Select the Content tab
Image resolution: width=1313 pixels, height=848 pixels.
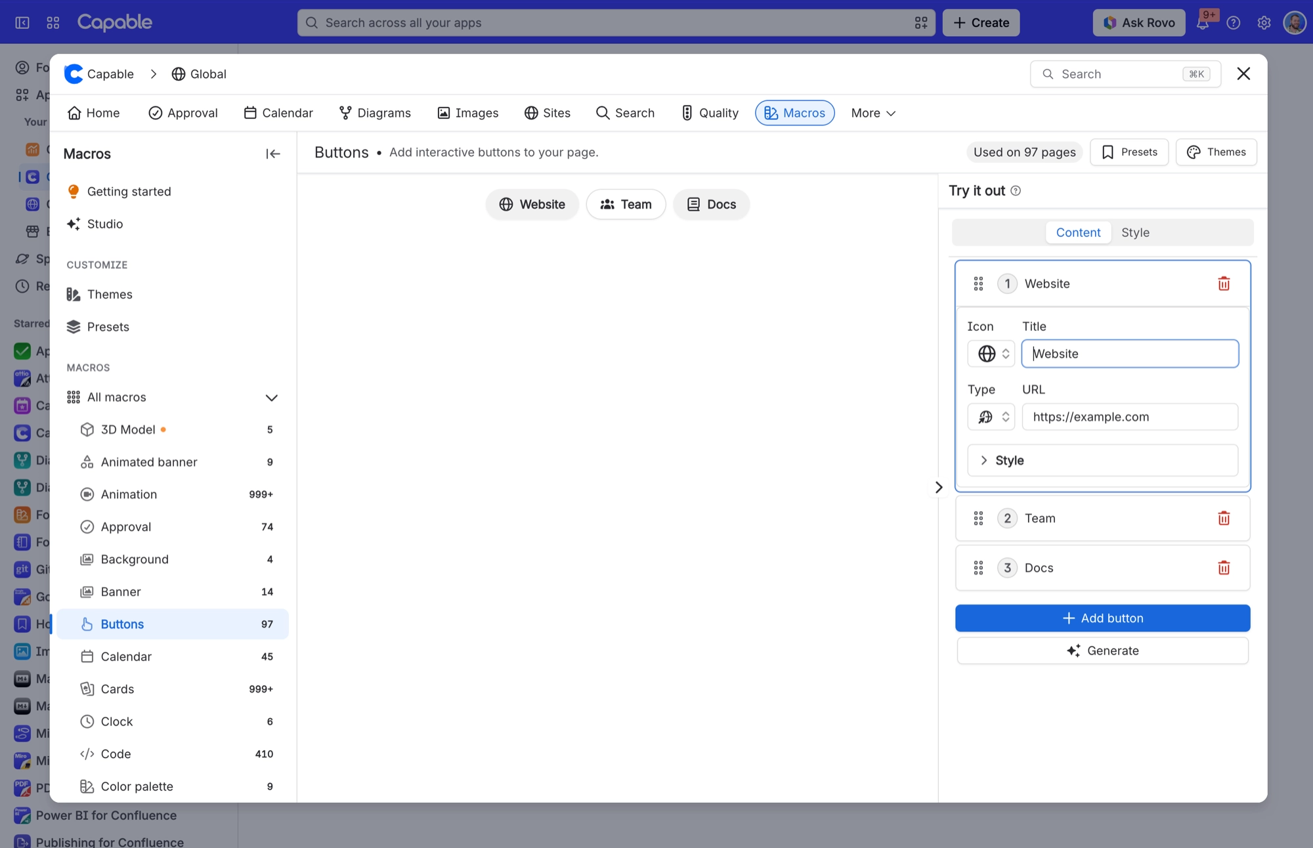tap(1078, 232)
